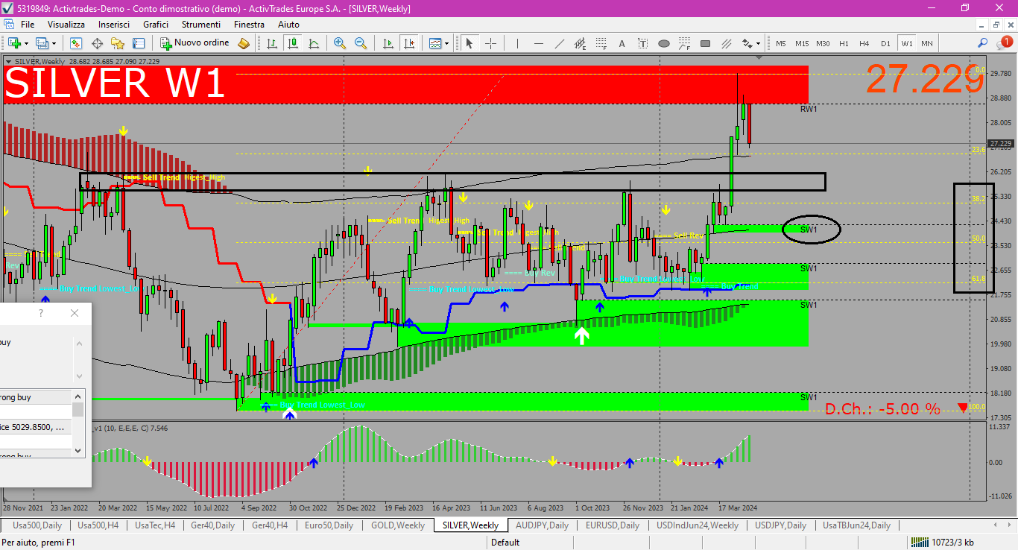
Task: Switch to H4 timeframe
Action: pos(864,43)
